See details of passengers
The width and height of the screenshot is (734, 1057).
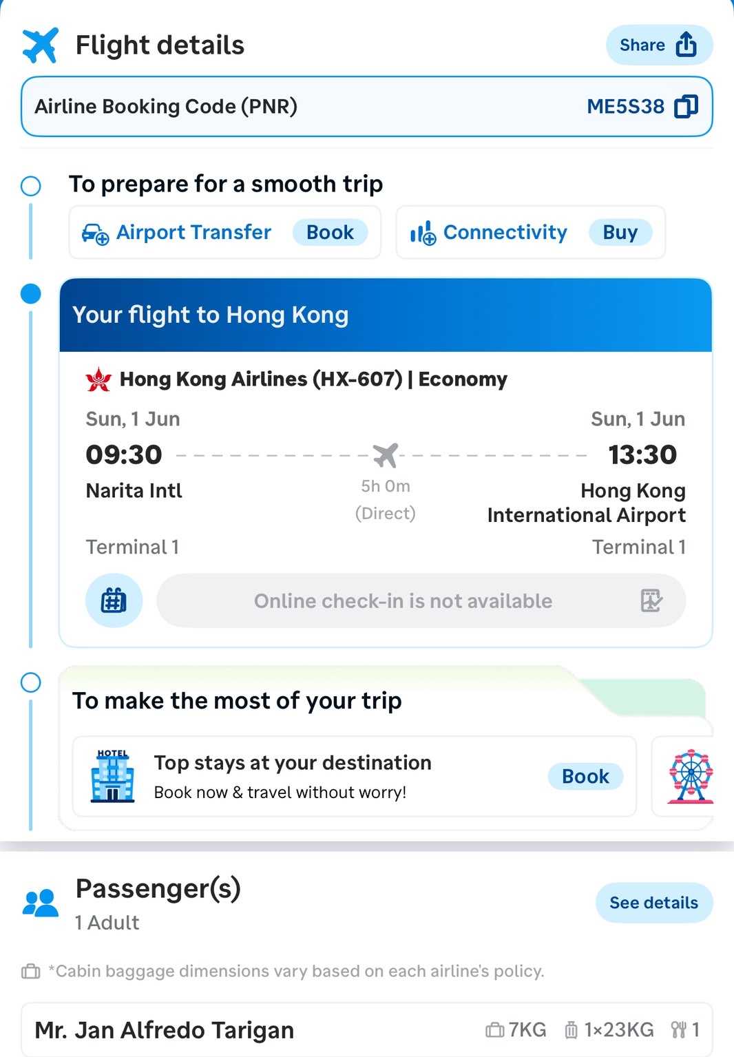(x=653, y=902)
